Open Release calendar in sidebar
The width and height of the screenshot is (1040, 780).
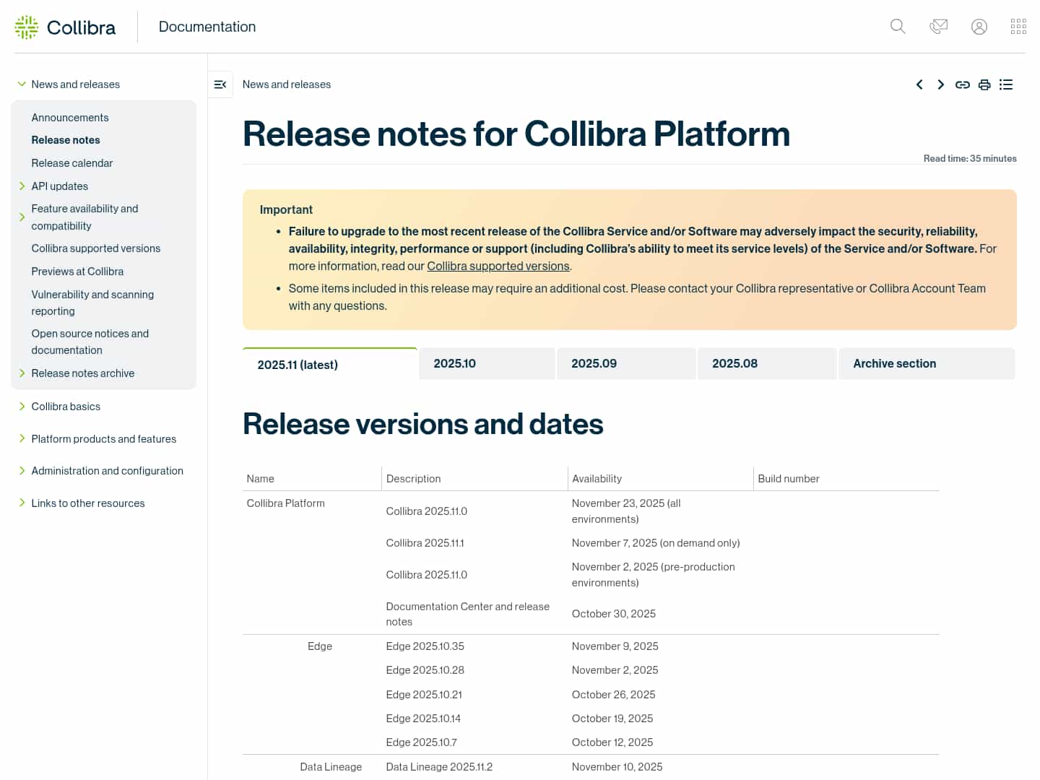(x=72, y=163)
